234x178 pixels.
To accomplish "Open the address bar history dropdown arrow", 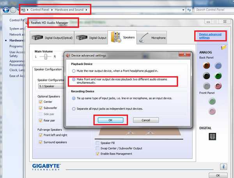I will coord(183,10).
